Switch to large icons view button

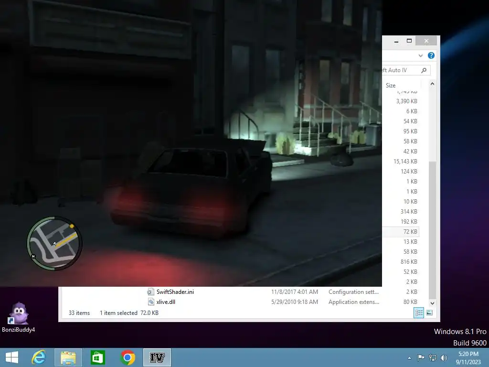tap(429, 313)
